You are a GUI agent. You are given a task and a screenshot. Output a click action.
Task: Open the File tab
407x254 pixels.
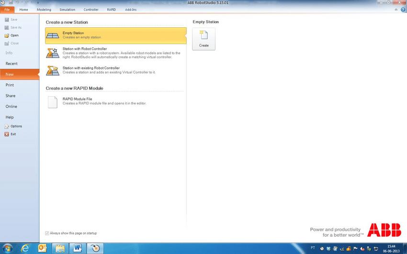coord(7,10)
